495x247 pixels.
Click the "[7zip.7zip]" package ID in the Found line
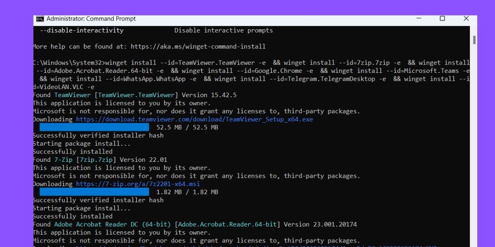point(96,160)
